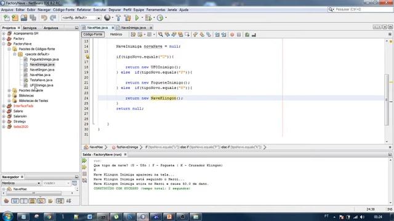Expand the Acampamento SM project node
Screen dimensions: 394x221
pyautogui.click(x=4, y=33)
